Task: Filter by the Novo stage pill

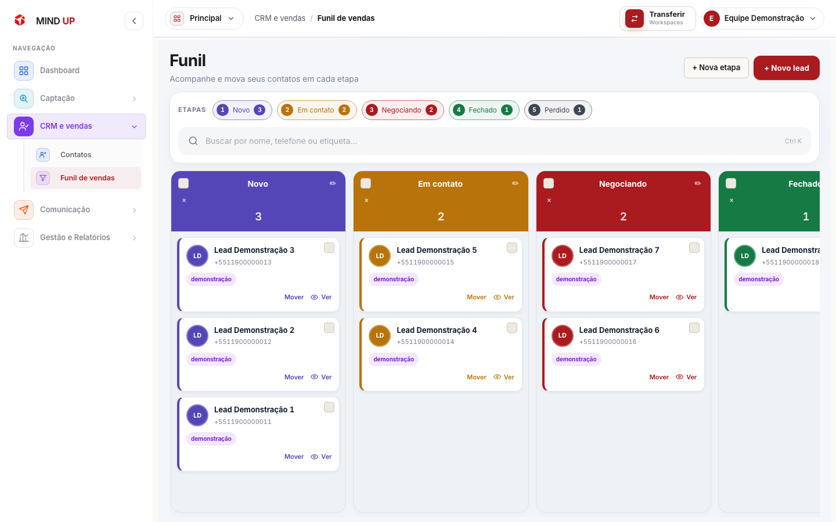Action: pyautogui.click(x=242, y=110)
